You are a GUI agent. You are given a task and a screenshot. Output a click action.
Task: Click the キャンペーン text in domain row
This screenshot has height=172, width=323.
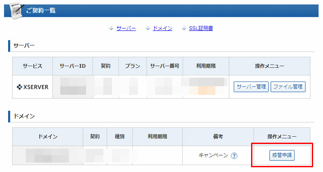(x=213, y=155)
